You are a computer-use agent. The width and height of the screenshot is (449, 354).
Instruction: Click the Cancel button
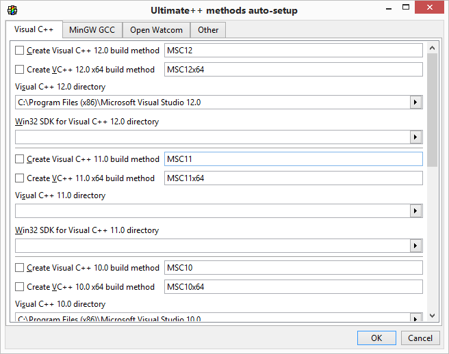point(420,338)
